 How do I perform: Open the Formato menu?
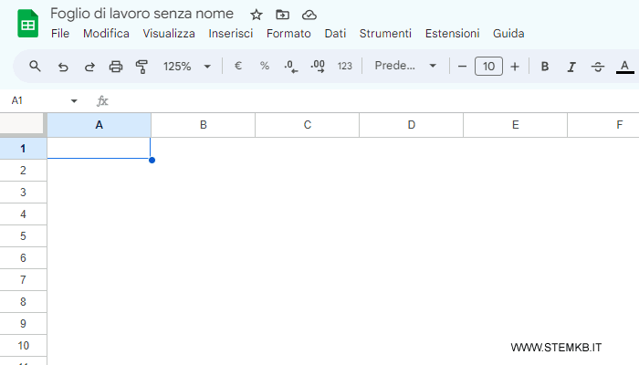[288, 33]
